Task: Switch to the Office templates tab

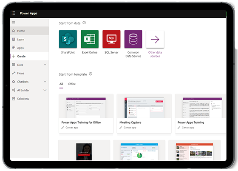Action: coord(72,84)
